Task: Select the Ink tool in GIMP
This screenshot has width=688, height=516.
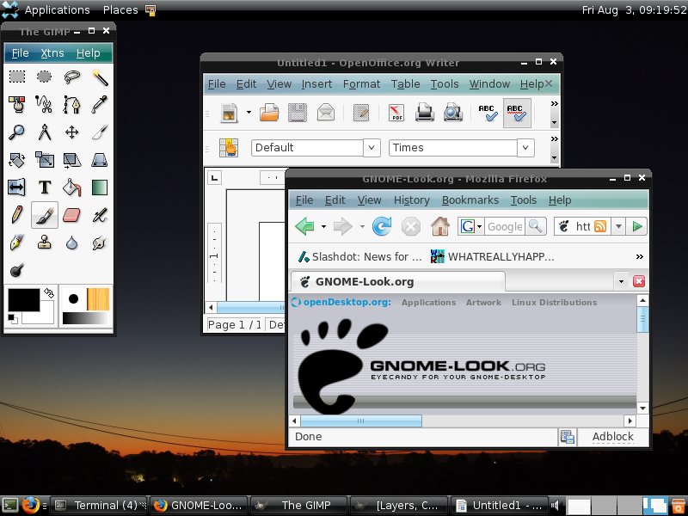Action: [x=17, y=243]
